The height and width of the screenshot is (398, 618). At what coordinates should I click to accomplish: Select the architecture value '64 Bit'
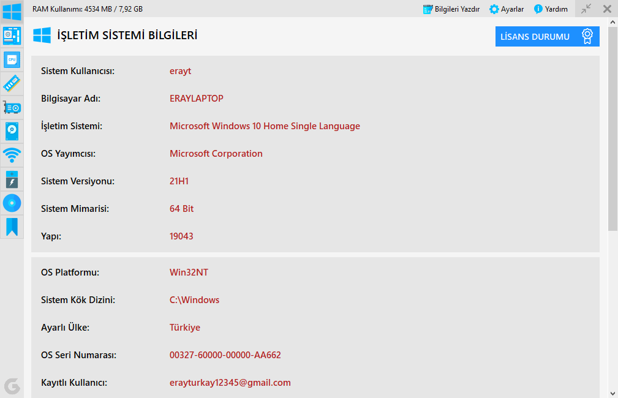click(x=182, y=209)
